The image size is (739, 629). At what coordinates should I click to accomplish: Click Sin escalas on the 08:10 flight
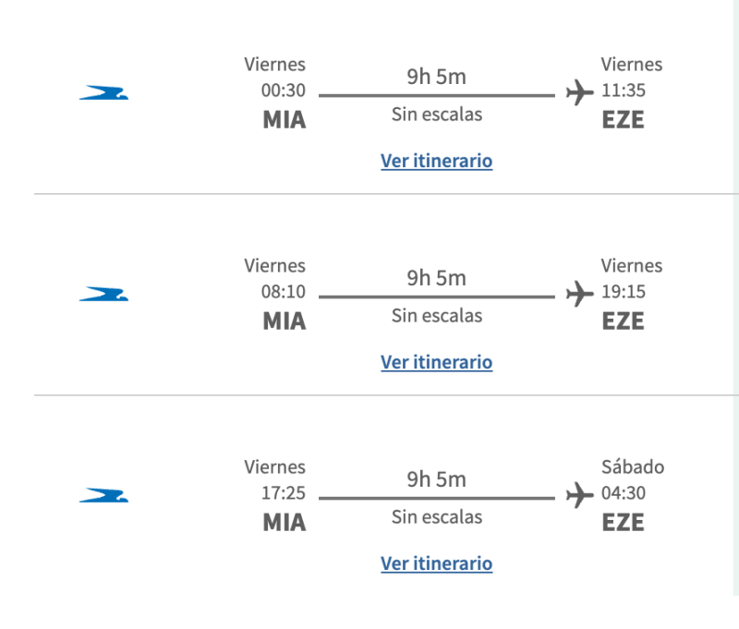coord(436,316)
